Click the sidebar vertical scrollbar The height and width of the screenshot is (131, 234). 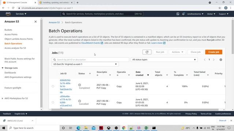point(41,63)
